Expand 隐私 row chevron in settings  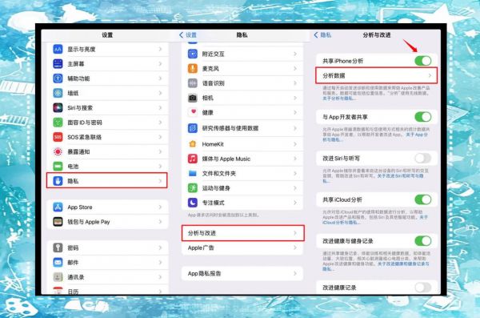(x=161, y=181)
